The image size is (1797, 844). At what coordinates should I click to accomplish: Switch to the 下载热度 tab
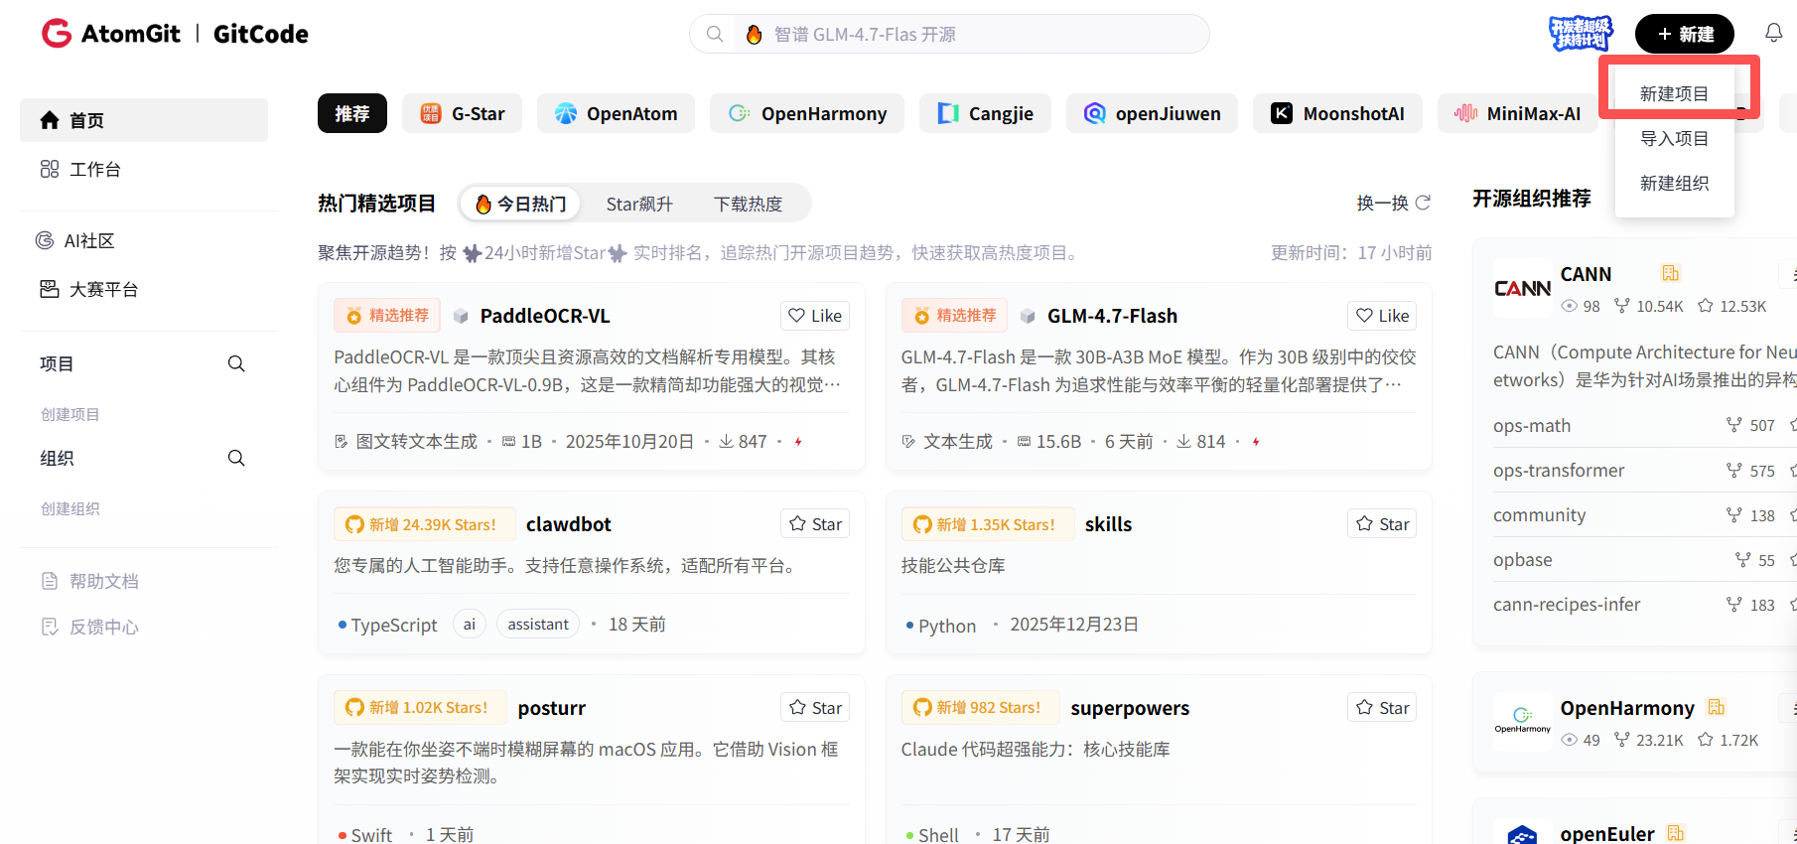748,204
